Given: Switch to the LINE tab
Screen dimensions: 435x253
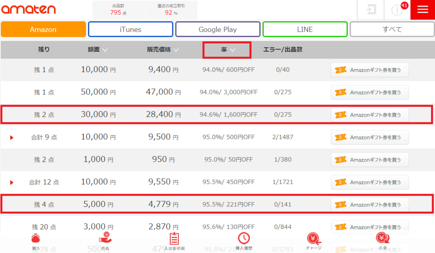Looking at the screenshot, I should pyautogui.click(x=305, y=29).
